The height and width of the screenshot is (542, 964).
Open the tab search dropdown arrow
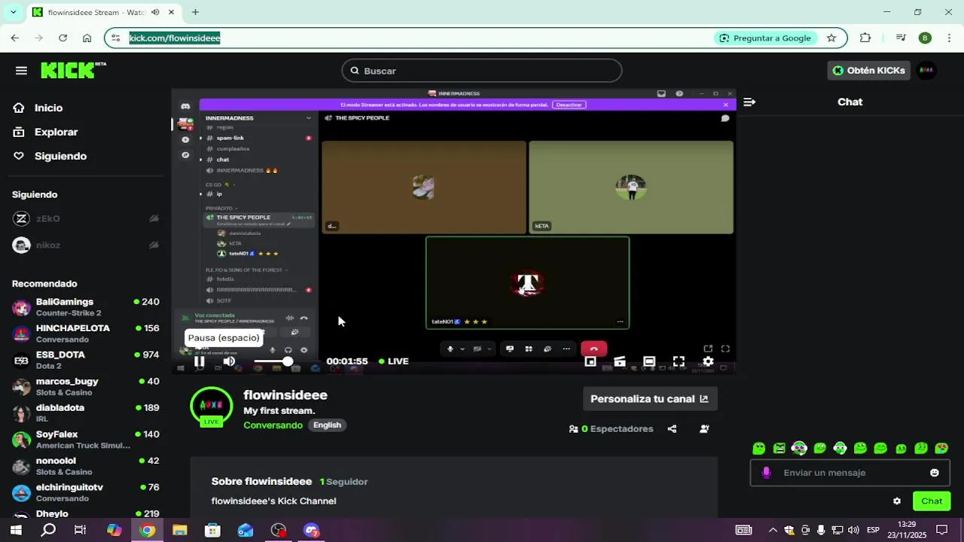[x=13, y=12]
